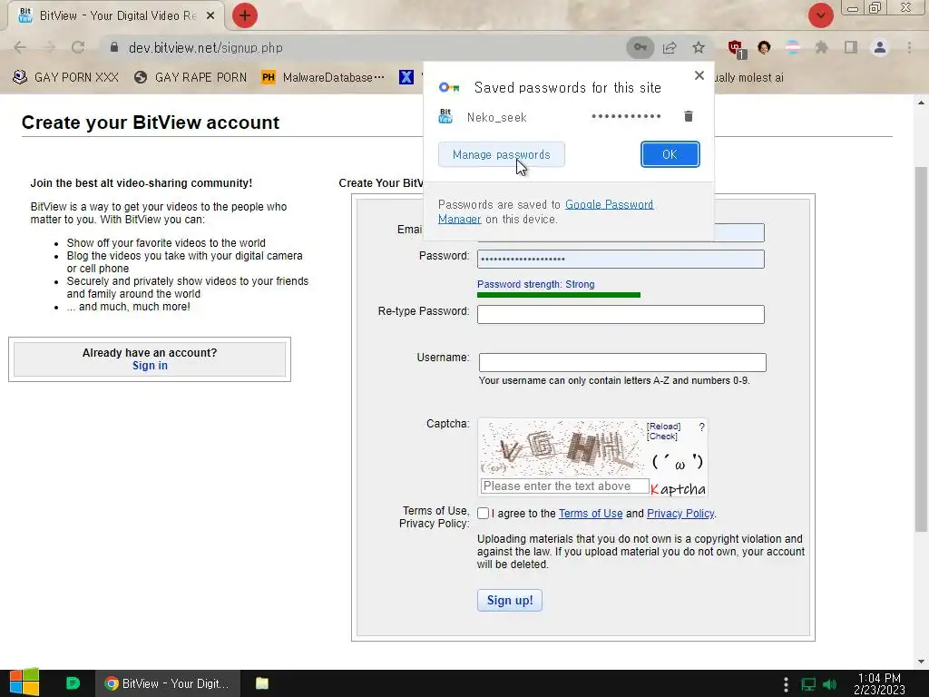Image resolution: width=929 pixels, height=697 pixels.
Task: Click the Sign in link
Action: click(150, 366)
